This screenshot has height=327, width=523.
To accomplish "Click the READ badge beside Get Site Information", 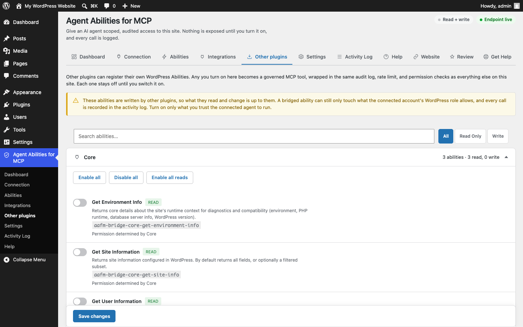I will point(151,252).
